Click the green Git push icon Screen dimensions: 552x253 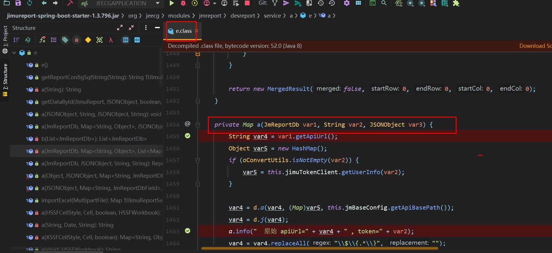[x=298, y=3]
